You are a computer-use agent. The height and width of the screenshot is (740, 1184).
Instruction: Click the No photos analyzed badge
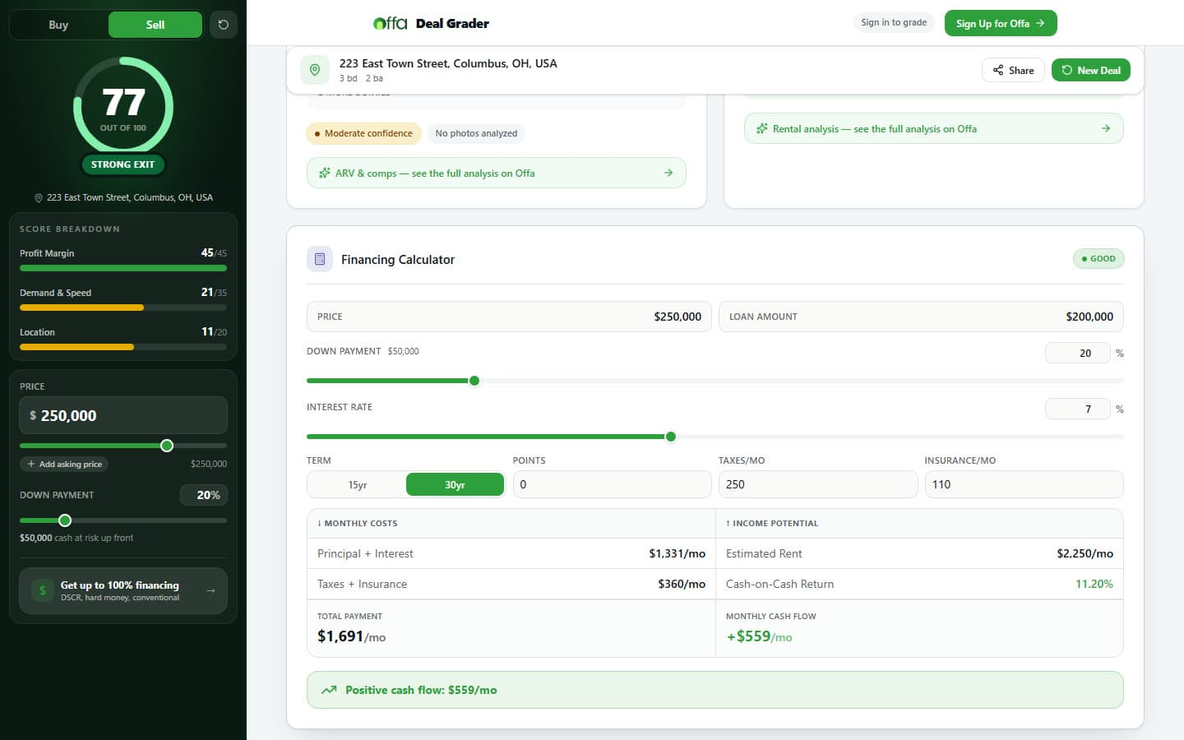(476, 133)
